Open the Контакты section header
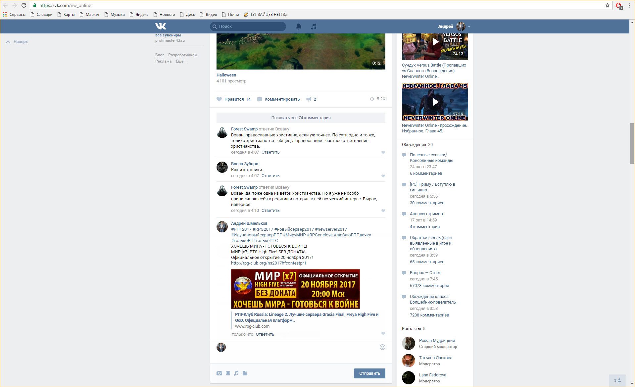635x387 pixels. 412,329
